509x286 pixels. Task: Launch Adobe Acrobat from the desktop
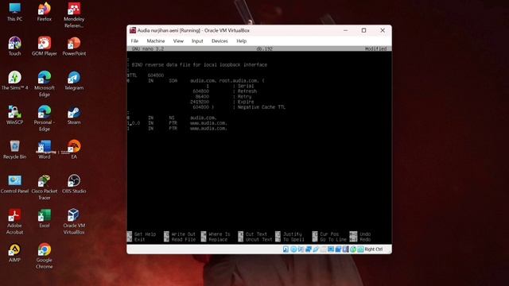(x=14, y=222)
